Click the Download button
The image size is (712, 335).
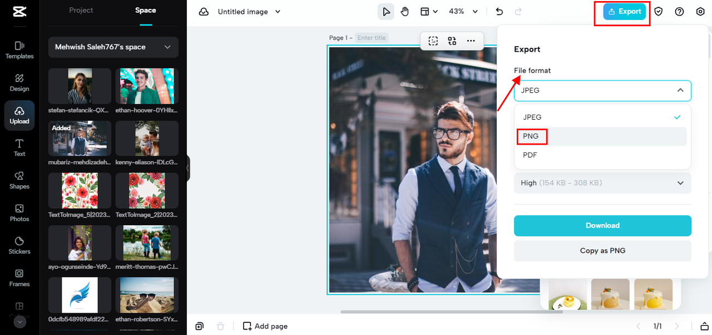tap(602, 225)
